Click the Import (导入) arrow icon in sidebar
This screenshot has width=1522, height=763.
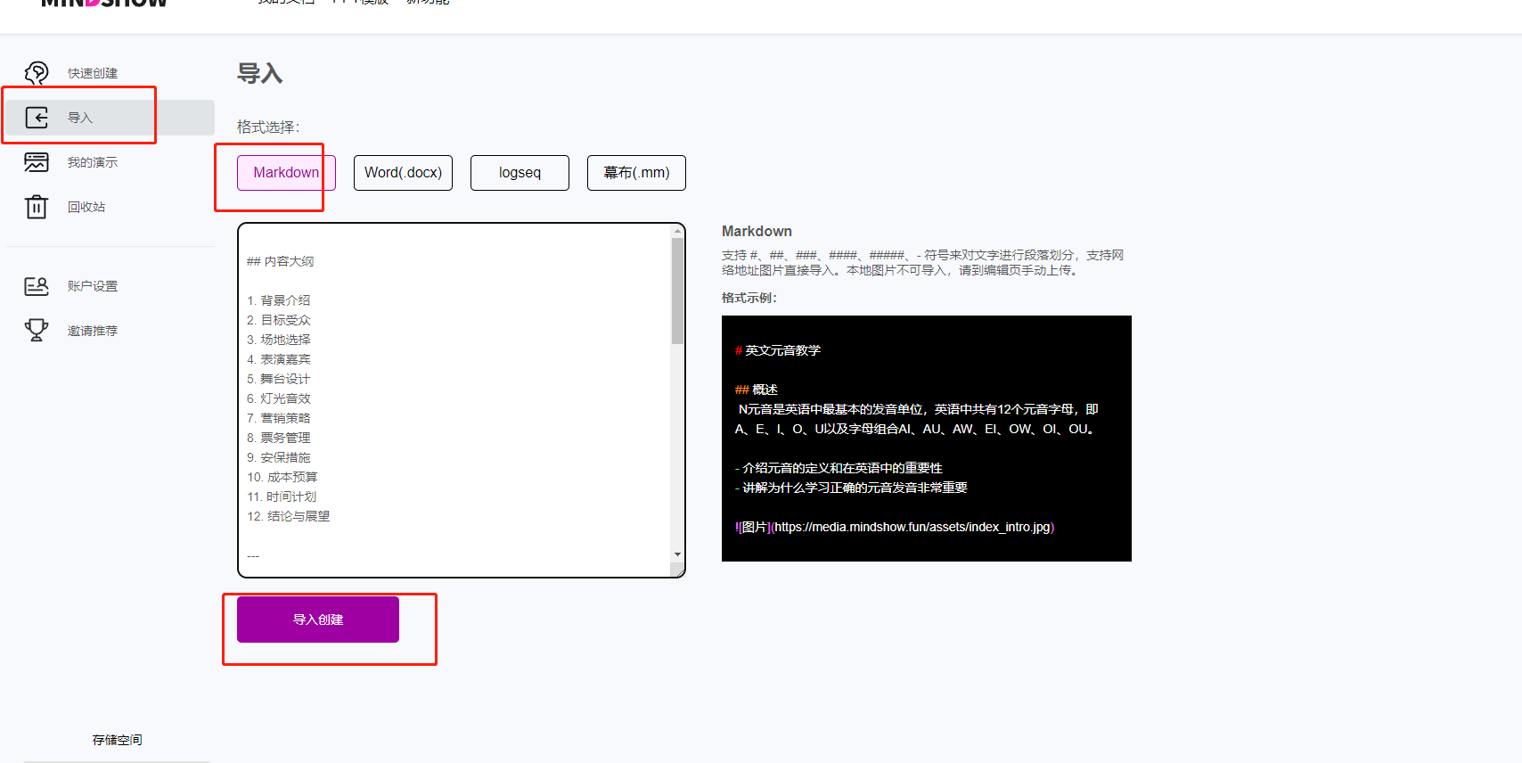(x=37, y=118)
